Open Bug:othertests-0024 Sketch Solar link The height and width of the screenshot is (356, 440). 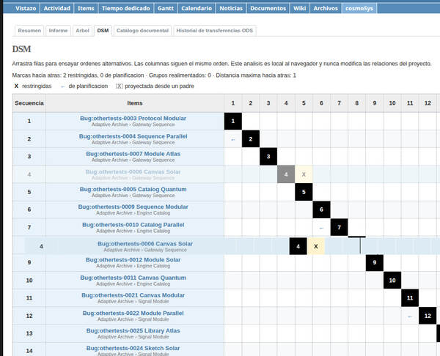[133, 348]
